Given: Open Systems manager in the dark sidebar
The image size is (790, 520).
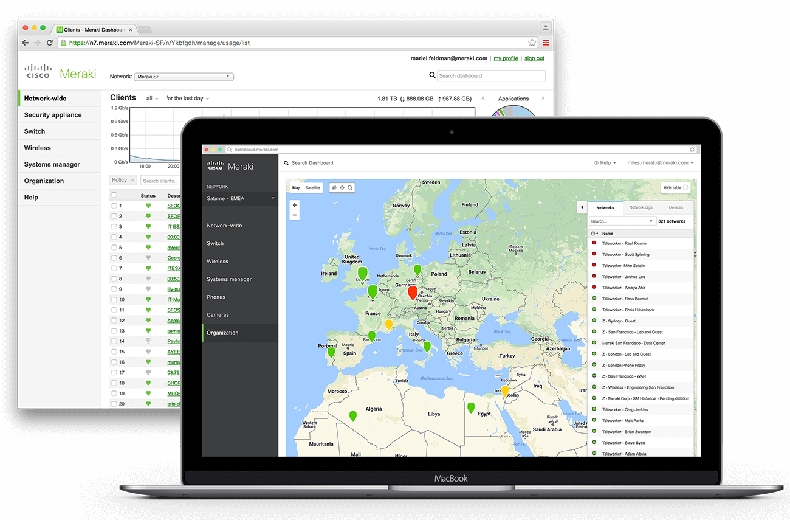Looking at the screenshot, I should click(x=229, y=279).
